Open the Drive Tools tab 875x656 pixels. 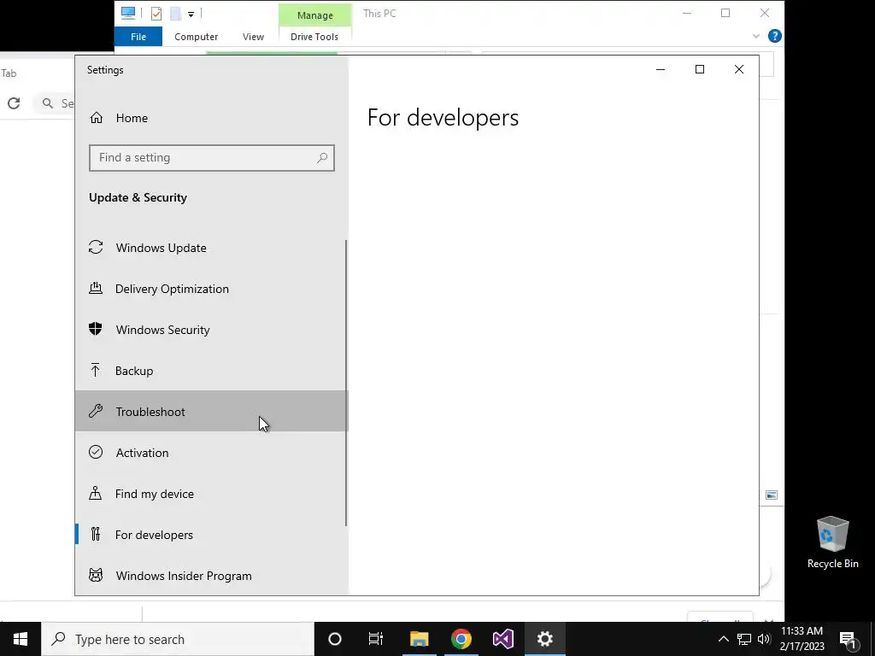[314, 37]
